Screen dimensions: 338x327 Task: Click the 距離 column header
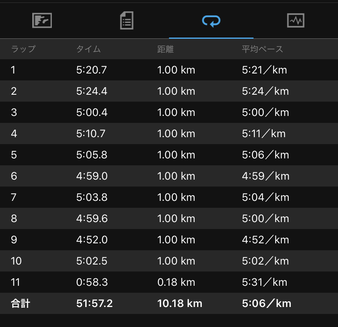165,49
